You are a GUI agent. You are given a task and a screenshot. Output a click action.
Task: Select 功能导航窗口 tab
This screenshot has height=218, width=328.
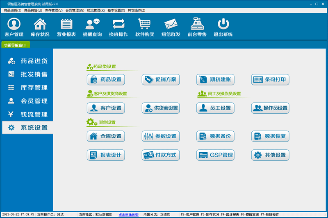16,45
